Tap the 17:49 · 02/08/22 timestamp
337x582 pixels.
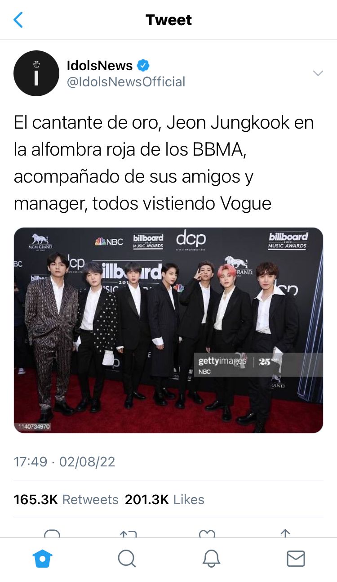click(64, 462)
